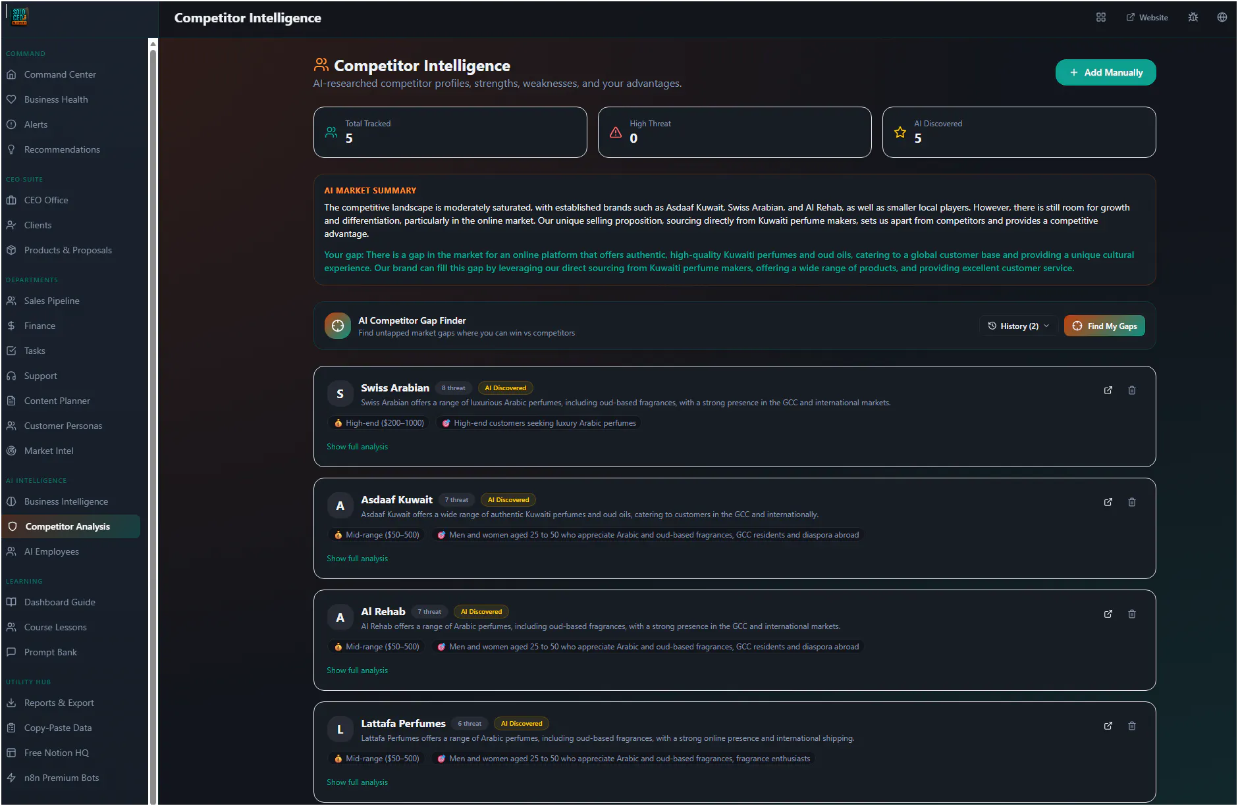This screenshot has width=1238, height=806.
Task: Click the High Threat warning icon
Action: click(x=616, y=132)
